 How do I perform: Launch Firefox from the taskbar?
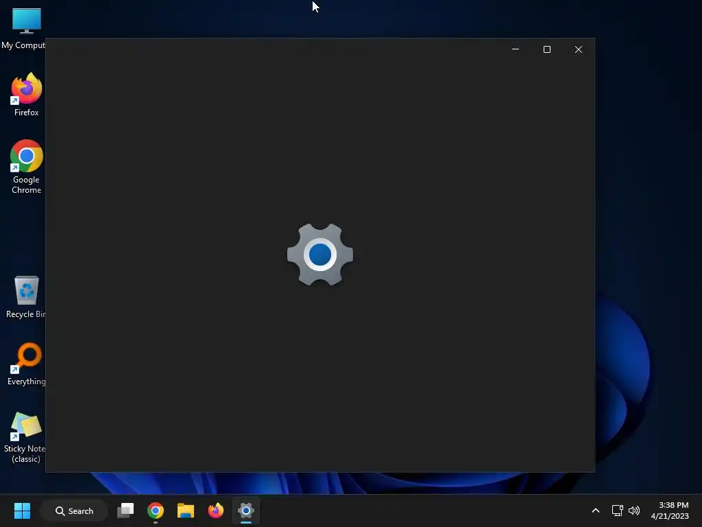(x=216, y=511)
